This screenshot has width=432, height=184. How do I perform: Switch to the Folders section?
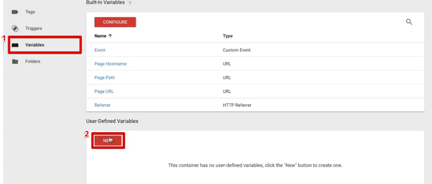pyautogui.click(x=33, y=61)
